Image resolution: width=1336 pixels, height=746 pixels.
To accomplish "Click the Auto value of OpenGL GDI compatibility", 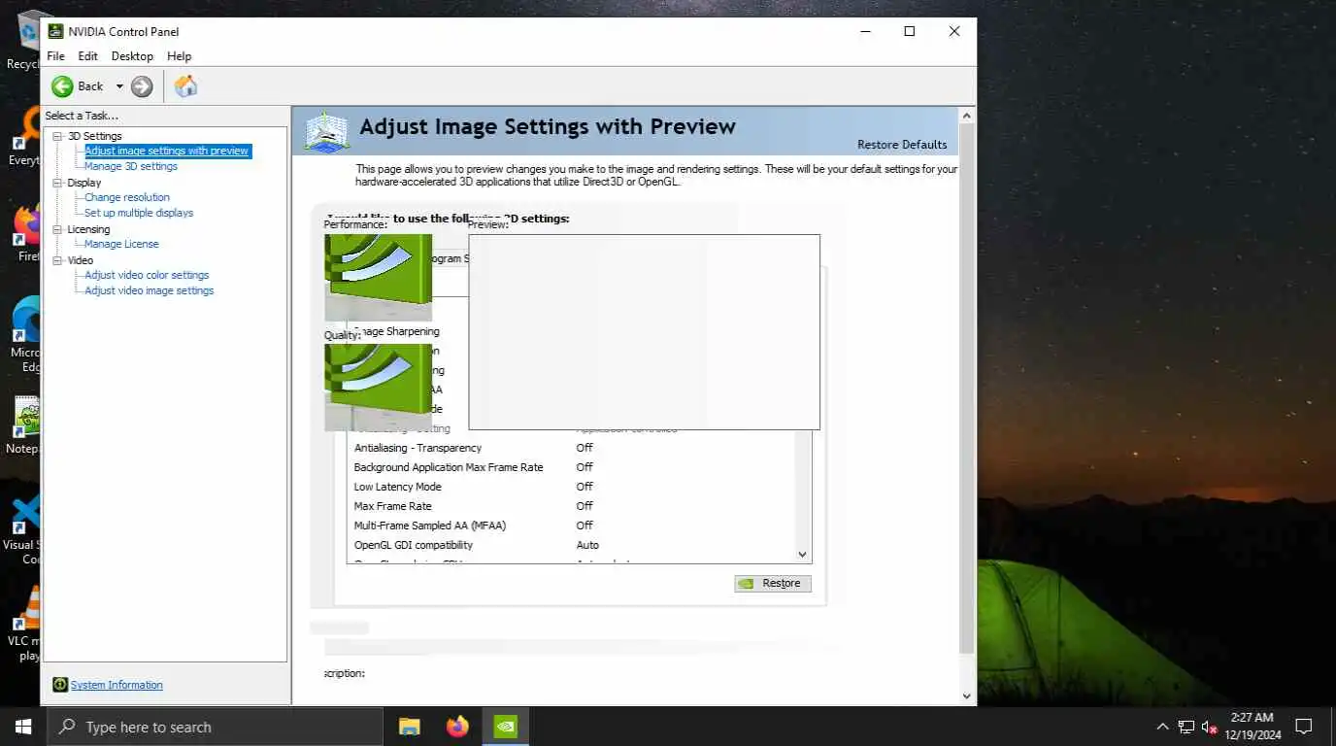I will tap(587, 545).
